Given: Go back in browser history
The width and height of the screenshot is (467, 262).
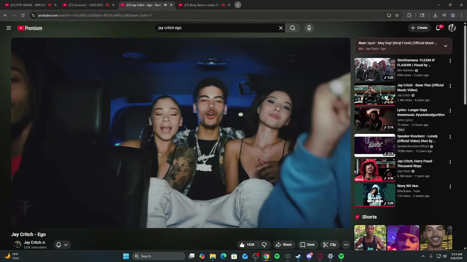Looking at the screenshot, I should [x=5, y=15].
